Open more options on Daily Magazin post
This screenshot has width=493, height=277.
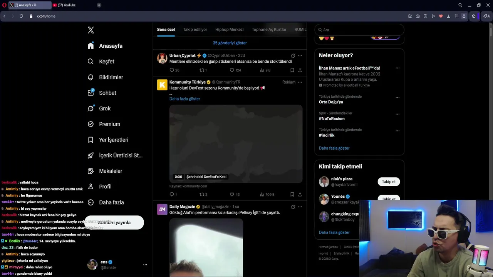[x=300, y=207]
